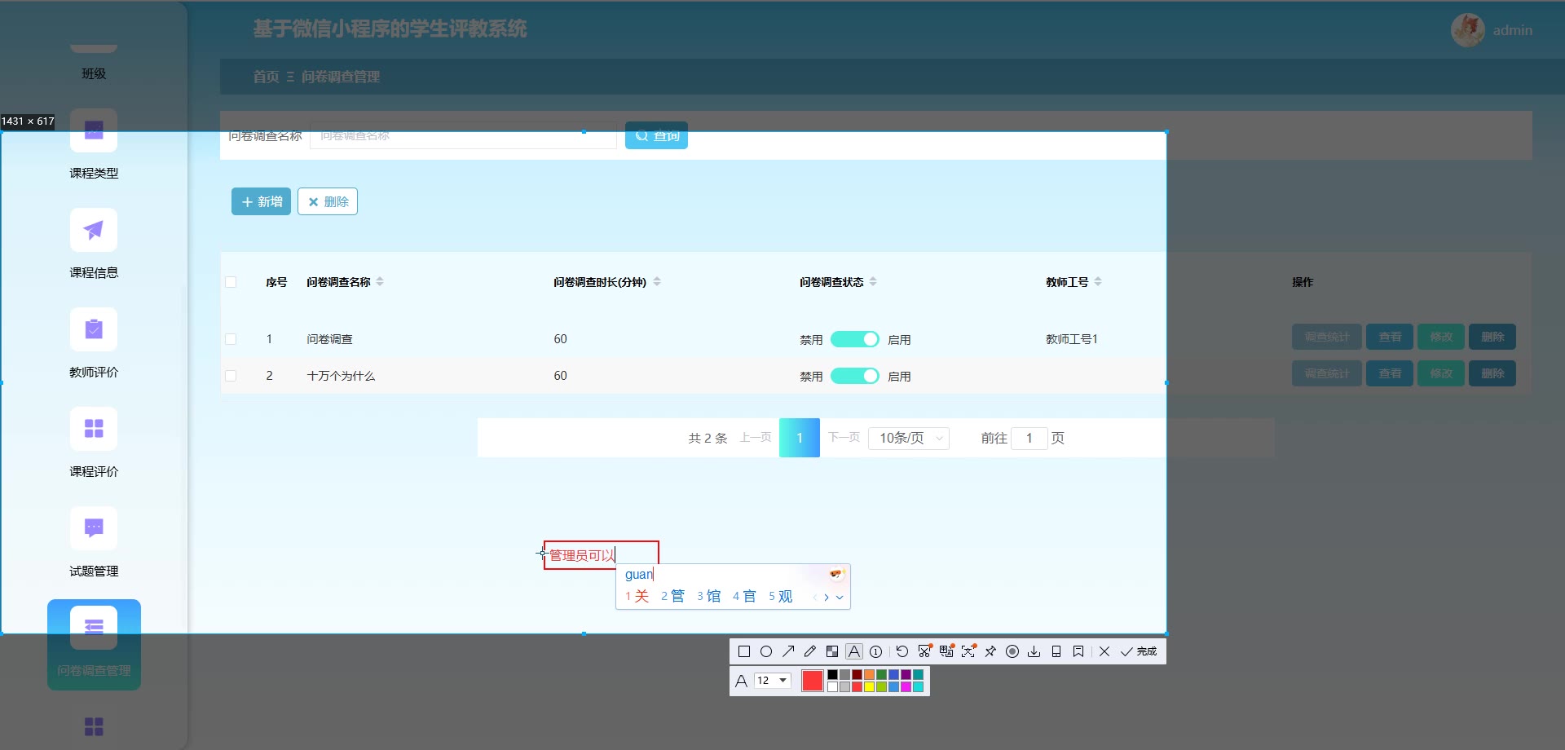Pin the screenshot to screen
This screenshot has width=1565, height=750.
click(990, 651)
